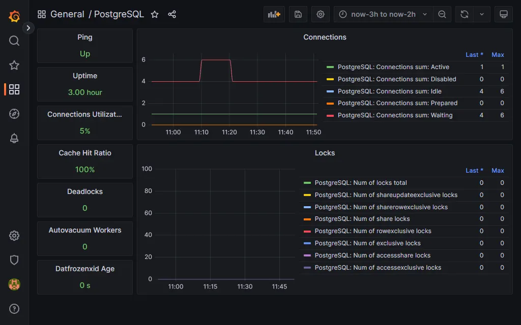Click purple swatch for accessshare locks

pyautogui.click(x=307, y=255)
